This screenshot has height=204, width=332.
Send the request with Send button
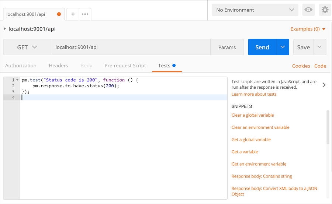262,47
